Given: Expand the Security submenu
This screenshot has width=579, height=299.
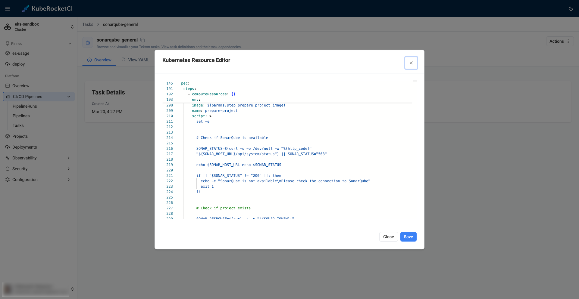Looking at the screenshot, I should 69,169.
